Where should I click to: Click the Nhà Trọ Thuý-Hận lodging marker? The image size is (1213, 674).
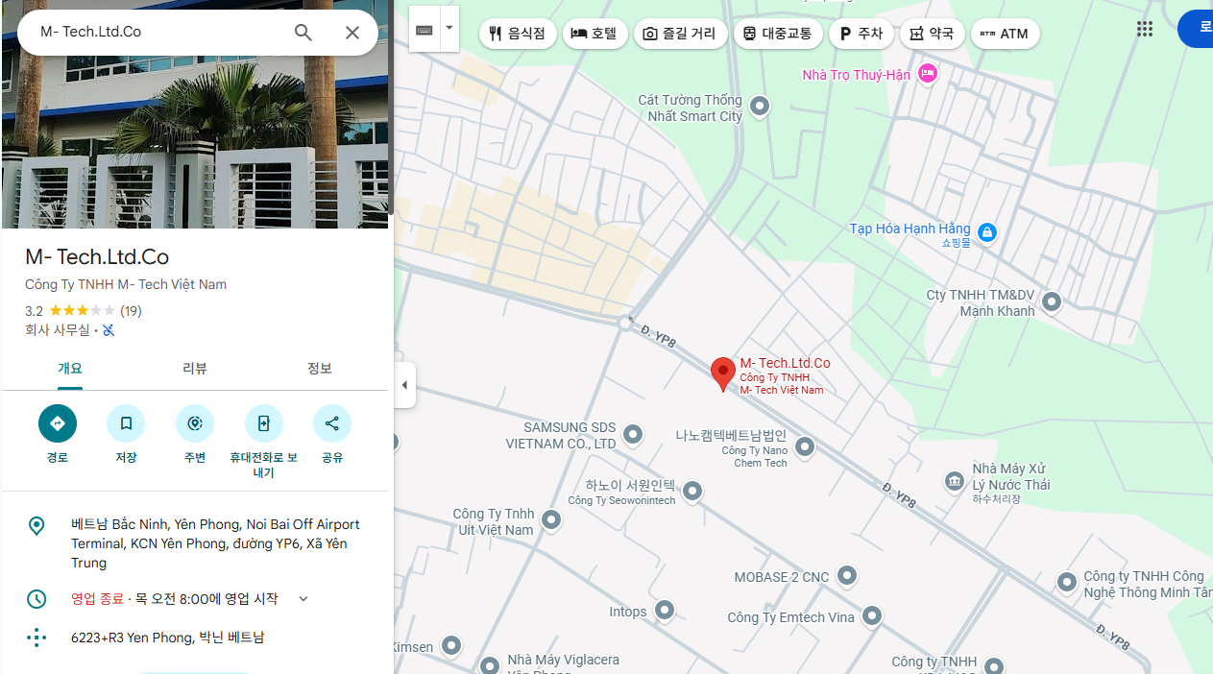pos(927,73)
